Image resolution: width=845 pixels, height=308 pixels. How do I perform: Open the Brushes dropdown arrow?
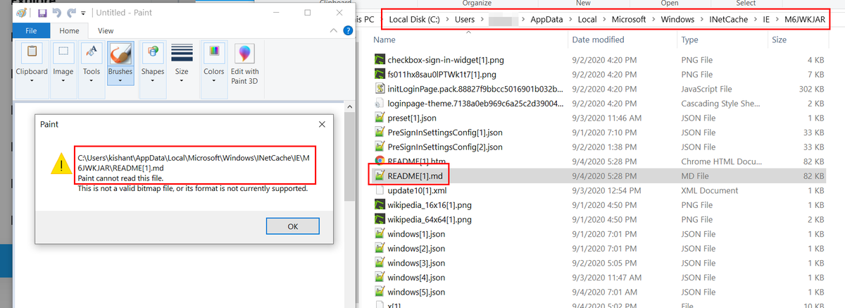click(120, 80)
